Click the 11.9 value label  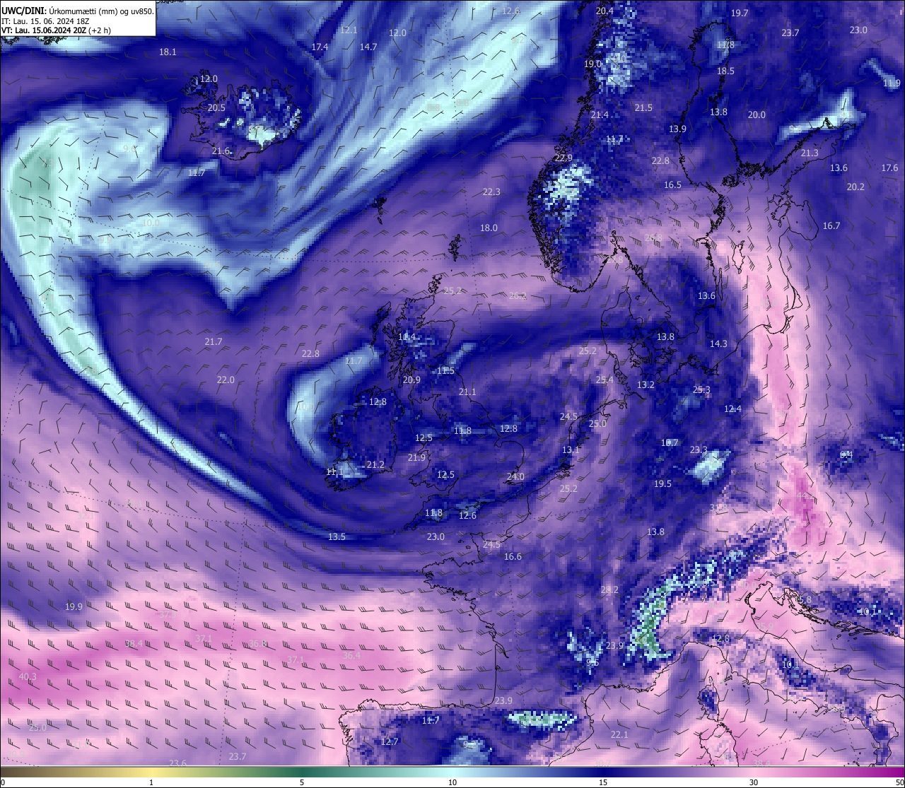(892, 83)
